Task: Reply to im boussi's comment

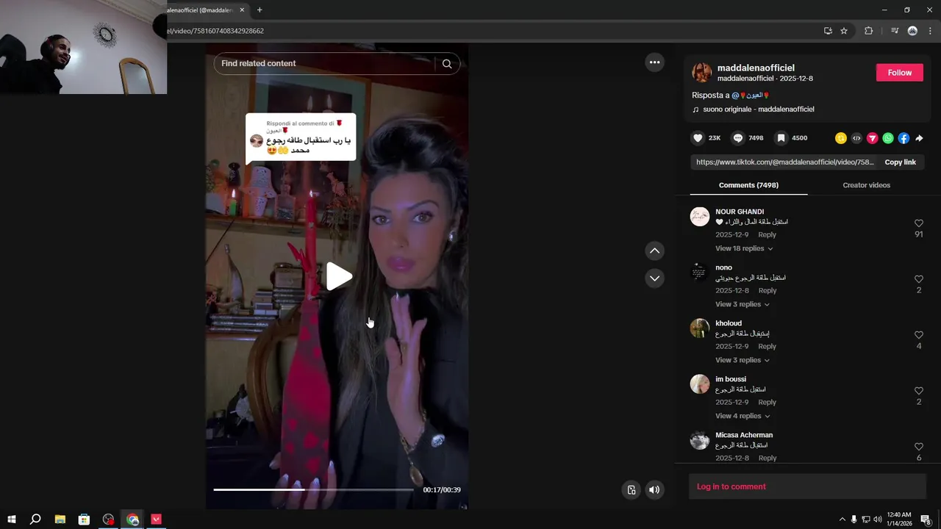Action: click(x=767, y=402)
